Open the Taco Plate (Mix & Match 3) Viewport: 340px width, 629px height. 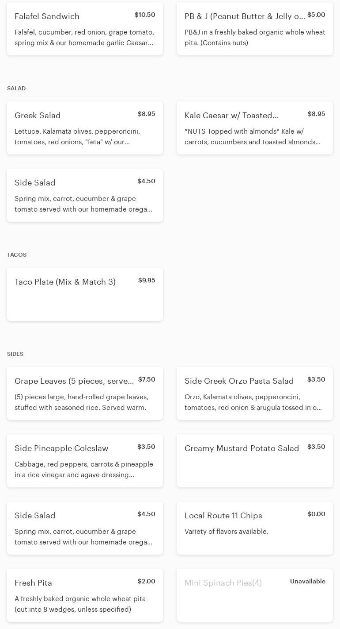click(85, 294)
